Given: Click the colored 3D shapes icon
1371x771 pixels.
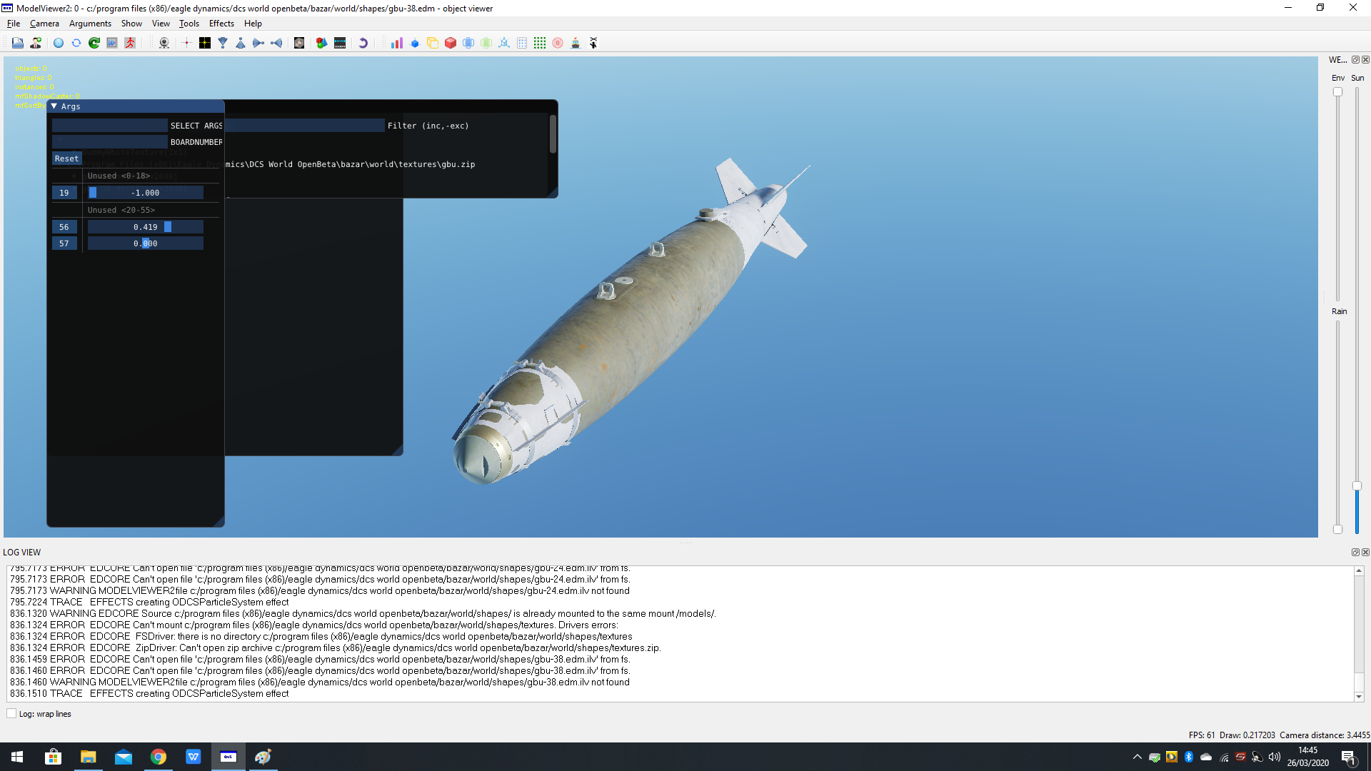Looking at the screenshot, I should (x=322, y=43).
